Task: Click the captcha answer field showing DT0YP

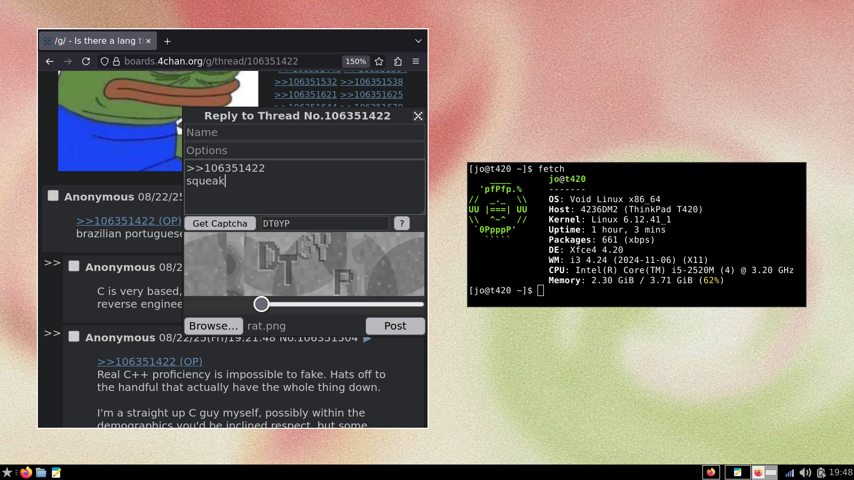Action: tap(325, 223)
